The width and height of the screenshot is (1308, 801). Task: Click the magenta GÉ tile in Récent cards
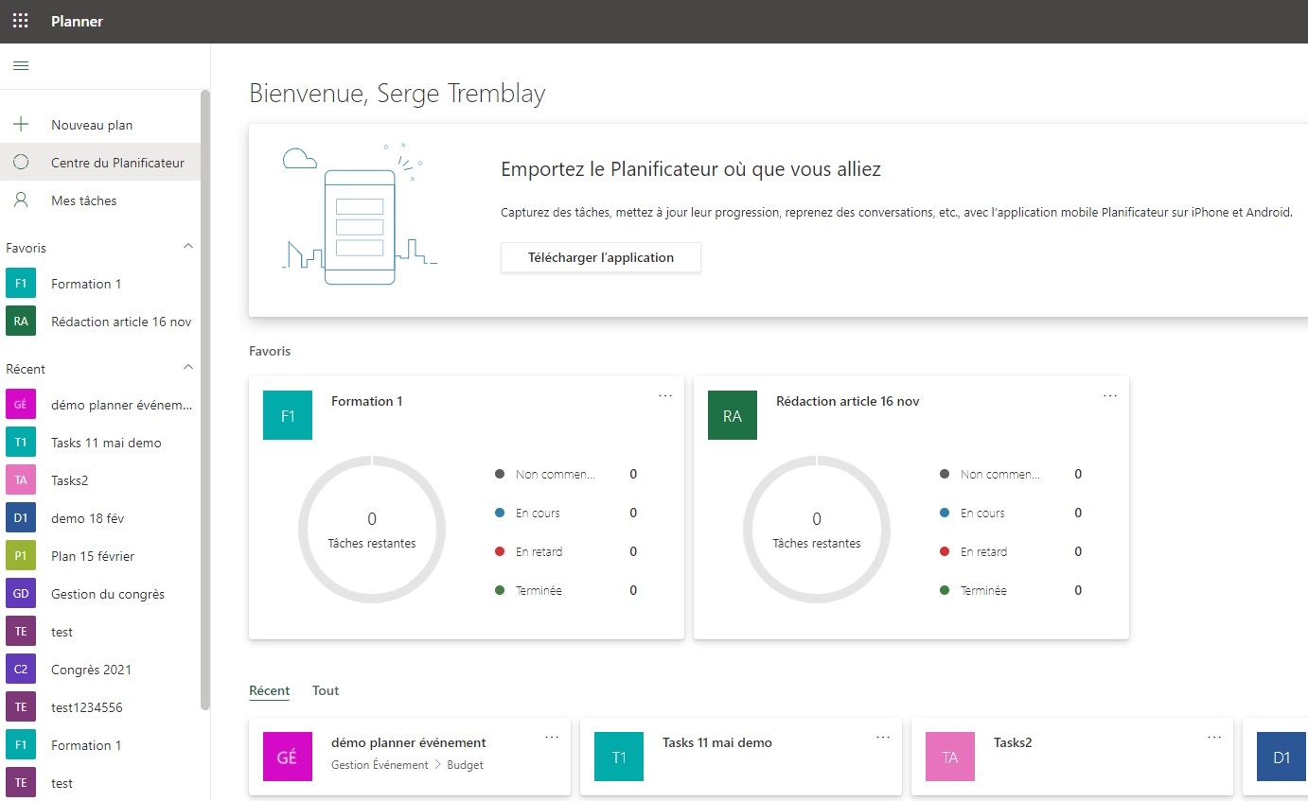coord(288,757)
